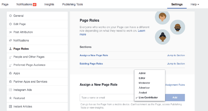Viewport: 208px width, 111px height.
Task: Click the Instagram Ads camera icon
Action: [10, 90]
